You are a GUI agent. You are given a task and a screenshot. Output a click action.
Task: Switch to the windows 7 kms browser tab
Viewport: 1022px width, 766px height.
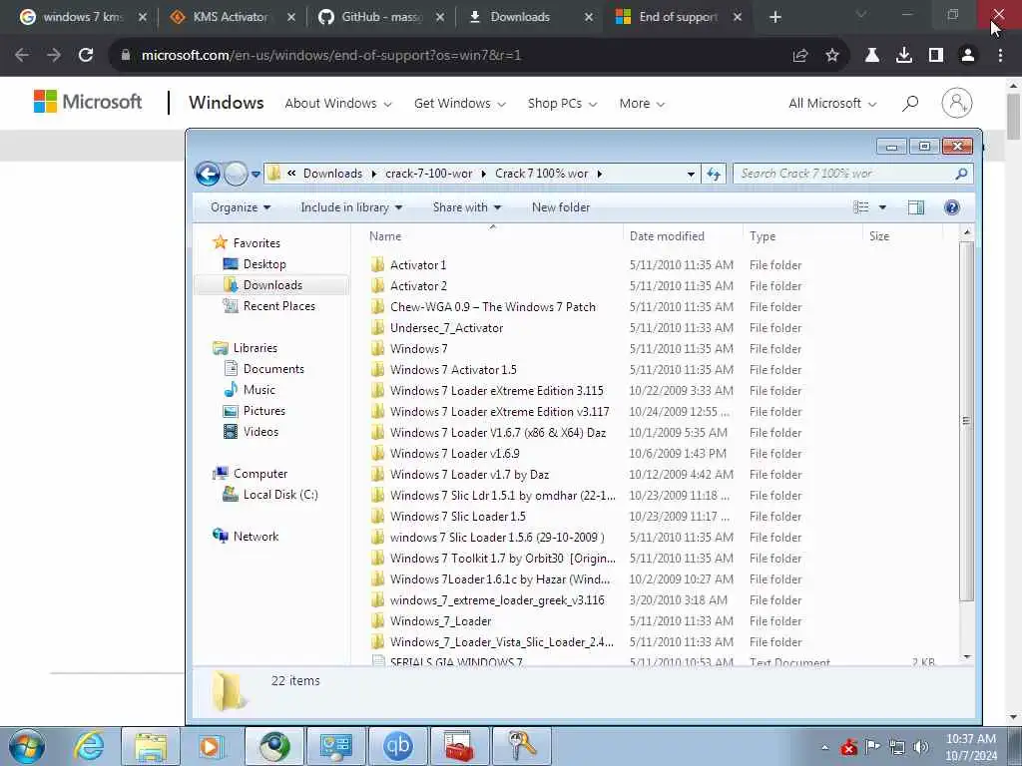click(82, 17)
